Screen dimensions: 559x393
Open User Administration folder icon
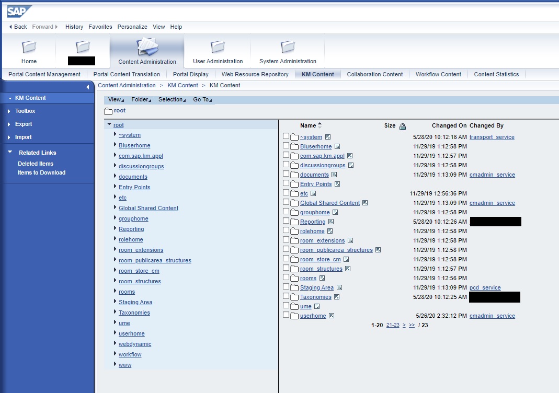(218, 47)
